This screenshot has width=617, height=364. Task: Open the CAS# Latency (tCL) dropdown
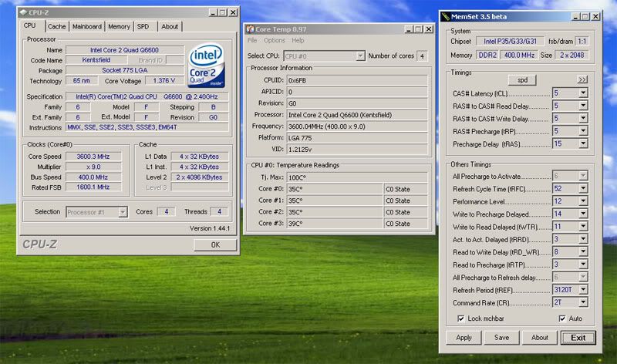pyautogui.click(x=583, y=93)
